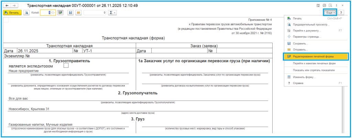Choose Сохранить in the menu
352x138 pixels.
tap(316, 43)
